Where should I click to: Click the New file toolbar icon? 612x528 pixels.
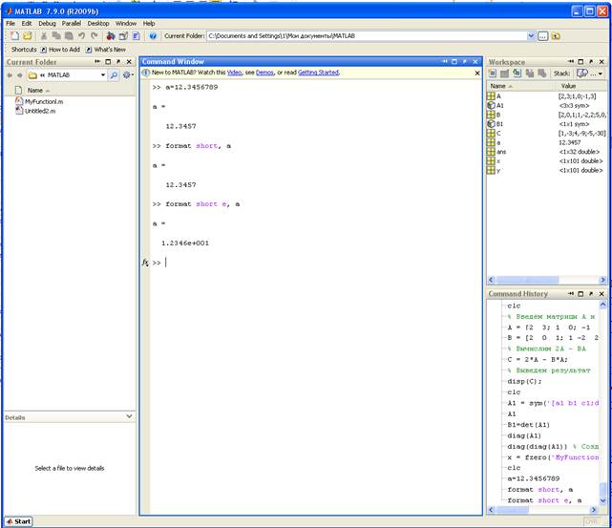(x=15, y=36)
